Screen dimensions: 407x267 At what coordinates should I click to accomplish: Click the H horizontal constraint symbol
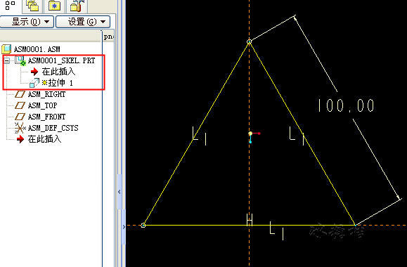[250, 219]
